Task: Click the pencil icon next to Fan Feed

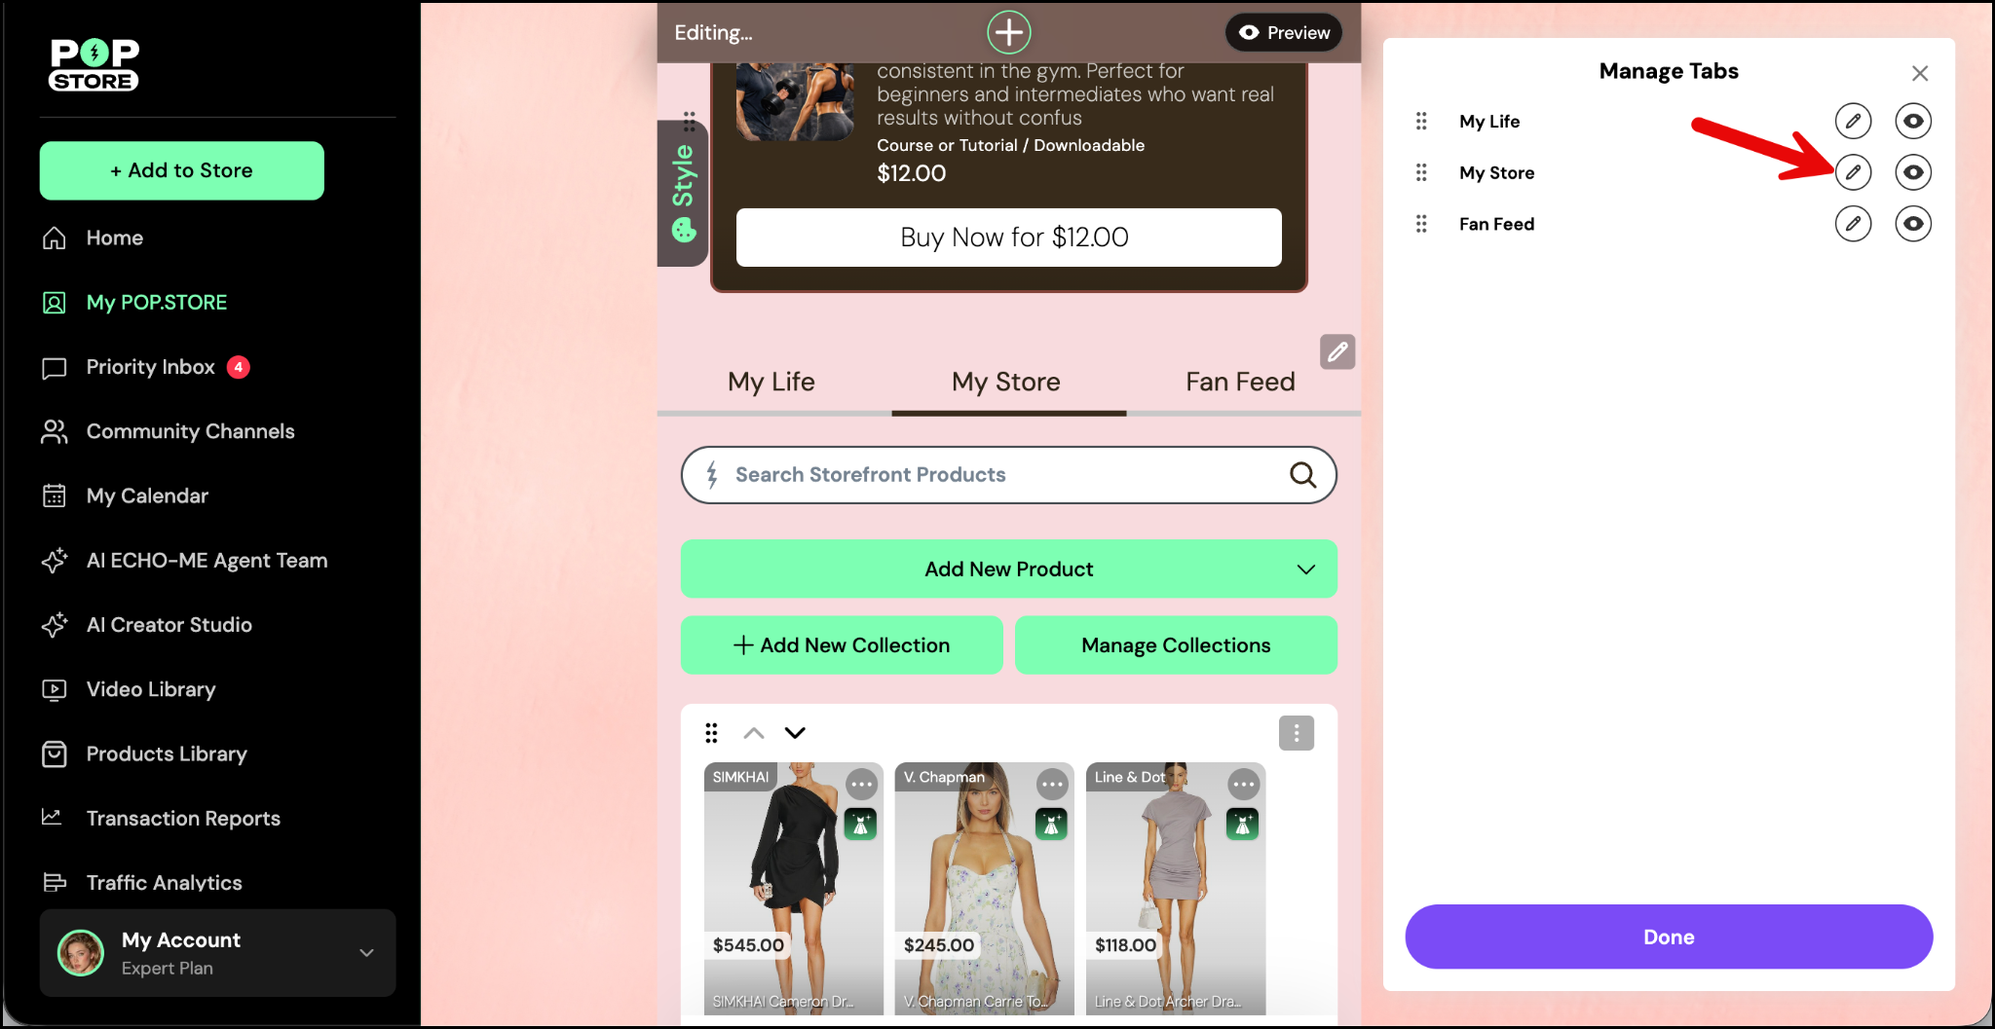Action: 1853,224
